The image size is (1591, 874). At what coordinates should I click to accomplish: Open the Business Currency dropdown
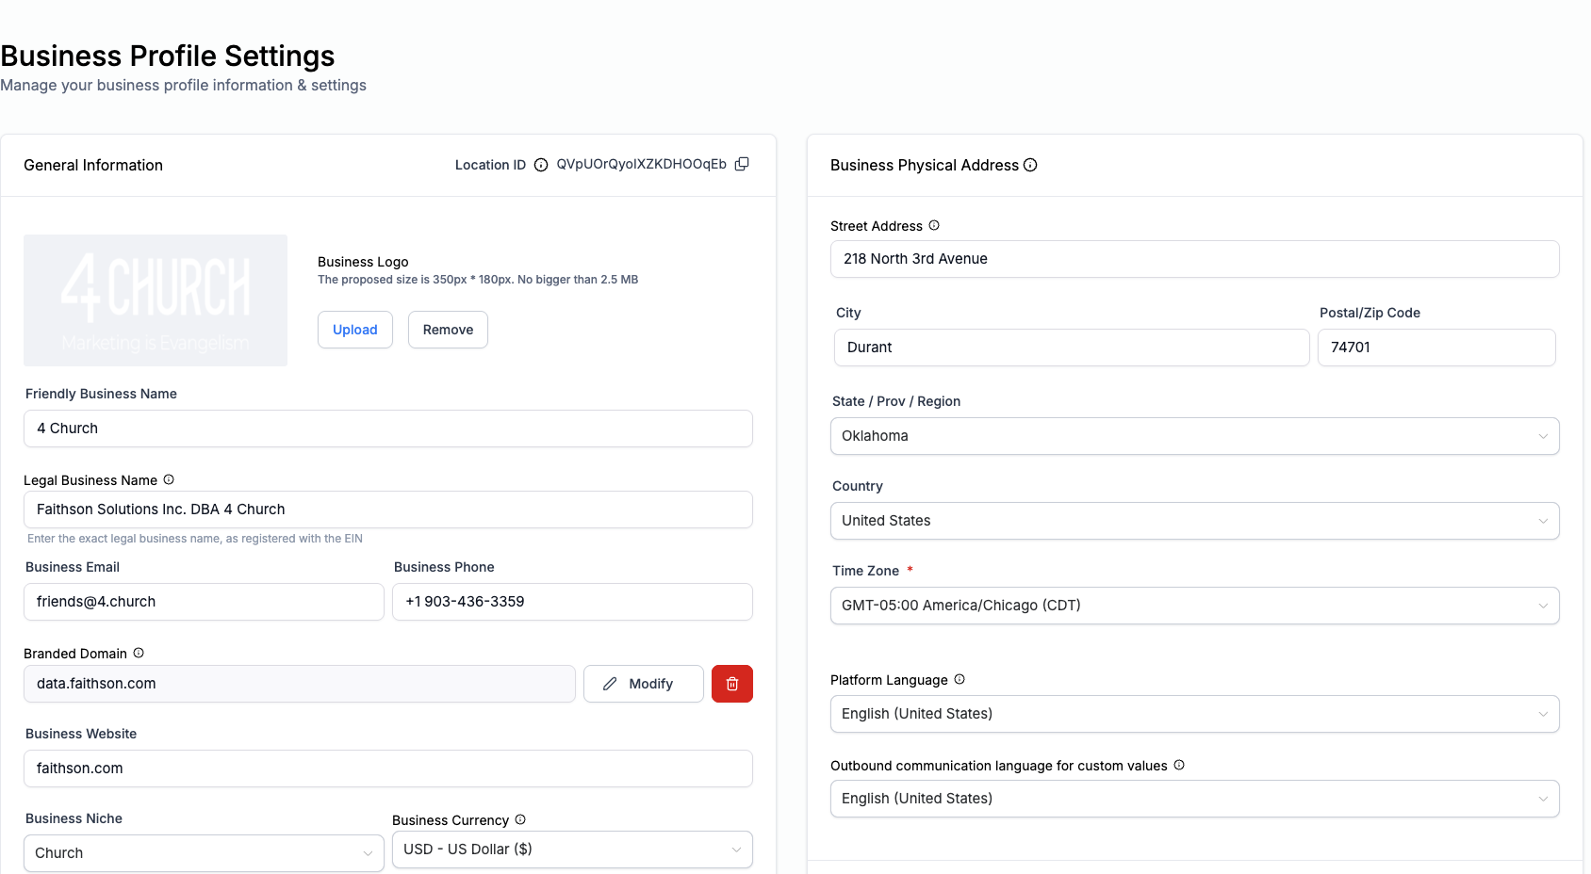(572, 850)
